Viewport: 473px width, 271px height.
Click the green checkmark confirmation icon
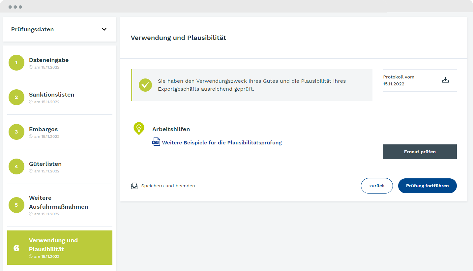coord(145,85)
